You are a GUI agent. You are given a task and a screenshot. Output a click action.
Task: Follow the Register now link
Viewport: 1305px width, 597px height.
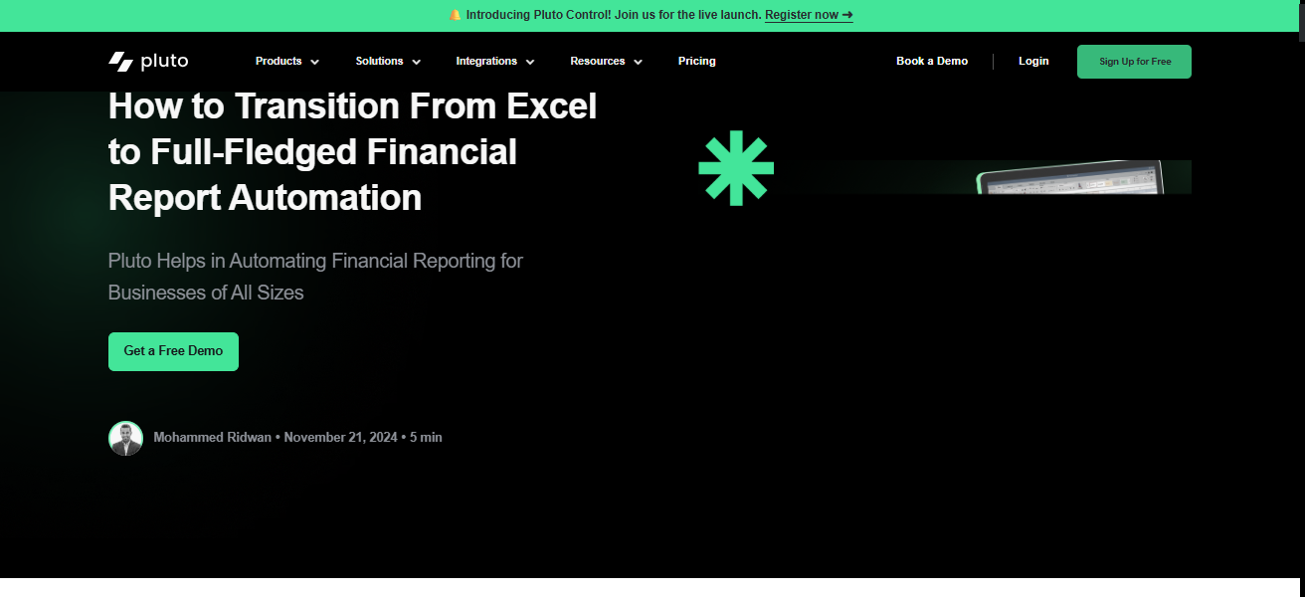[808, 15]
